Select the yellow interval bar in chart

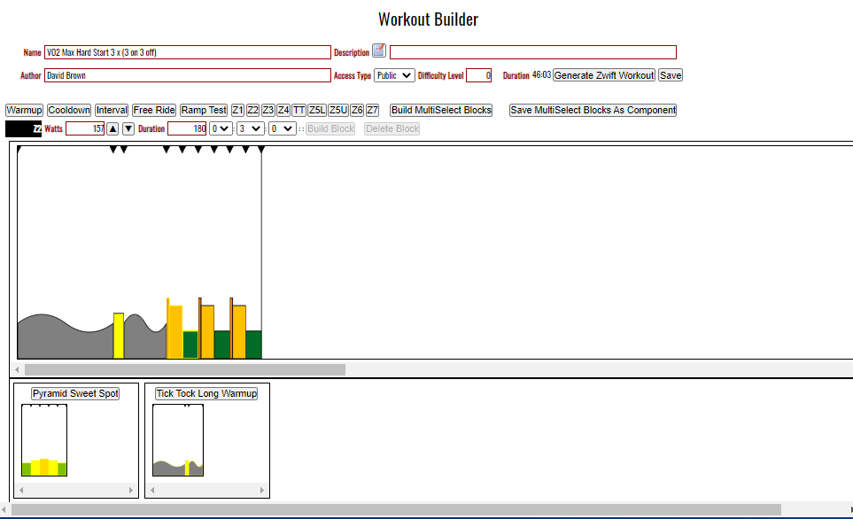(x=119, y=336)
